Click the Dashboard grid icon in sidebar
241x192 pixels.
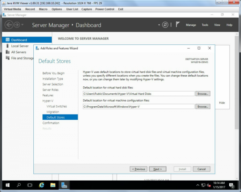(x=8, y=40)
